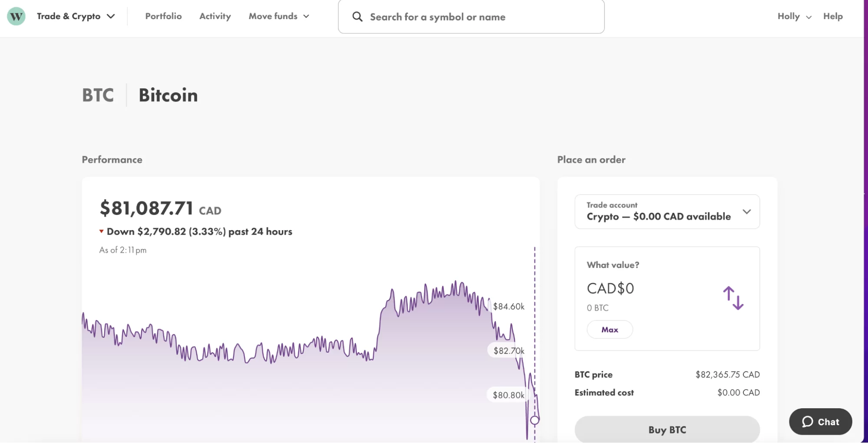Open the Trade & Crypto dropdown
The height and width of the screenshot is (443, 868).
(76, 17)
